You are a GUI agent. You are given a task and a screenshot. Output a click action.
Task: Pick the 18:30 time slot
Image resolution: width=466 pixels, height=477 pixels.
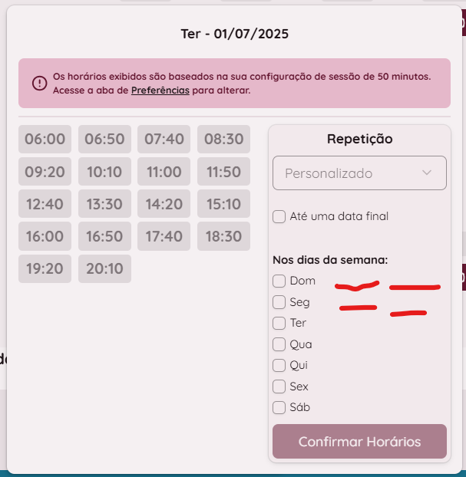[223, 236]
